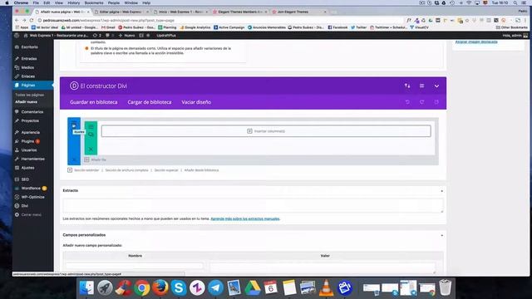Open SEO in WordPress sidebar
Image resolution: width=532 pixels, height=299 pixels.
(x=25, y=179)
